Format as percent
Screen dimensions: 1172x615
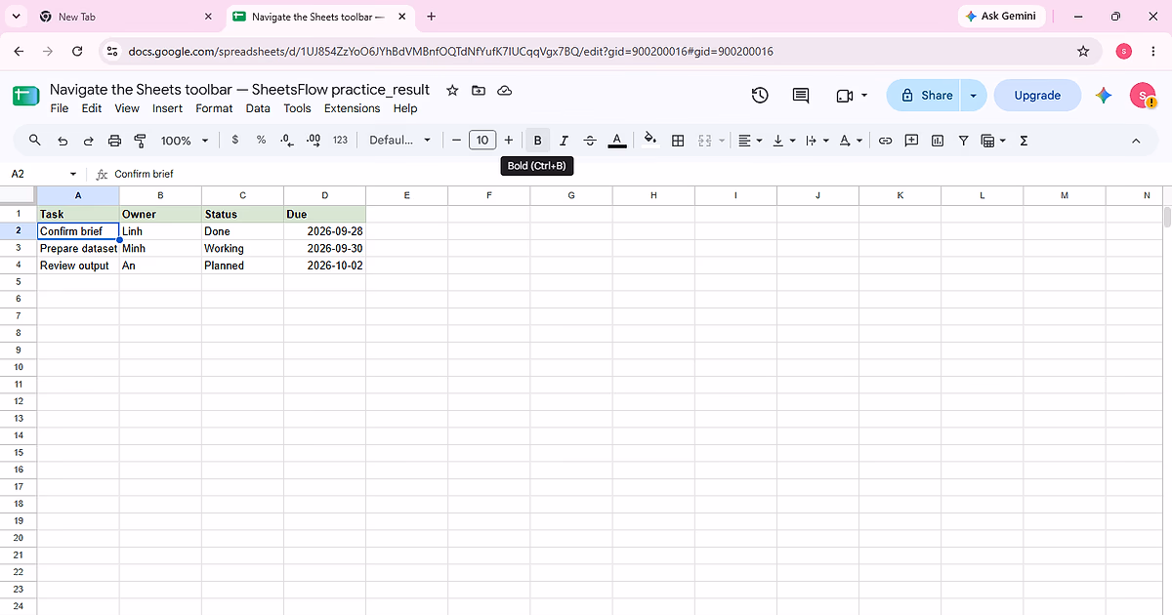point(261,141)
